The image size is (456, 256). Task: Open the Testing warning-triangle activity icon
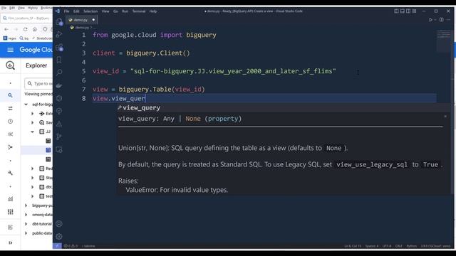click(x=59, y=124)
